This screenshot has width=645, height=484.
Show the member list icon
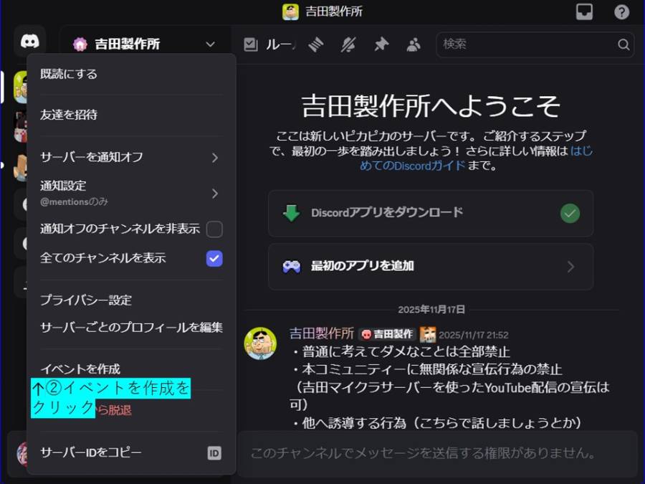pos(414,44)
